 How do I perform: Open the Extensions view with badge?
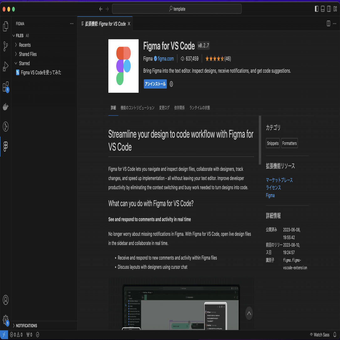pyautogui.click(x=6, y=87)
